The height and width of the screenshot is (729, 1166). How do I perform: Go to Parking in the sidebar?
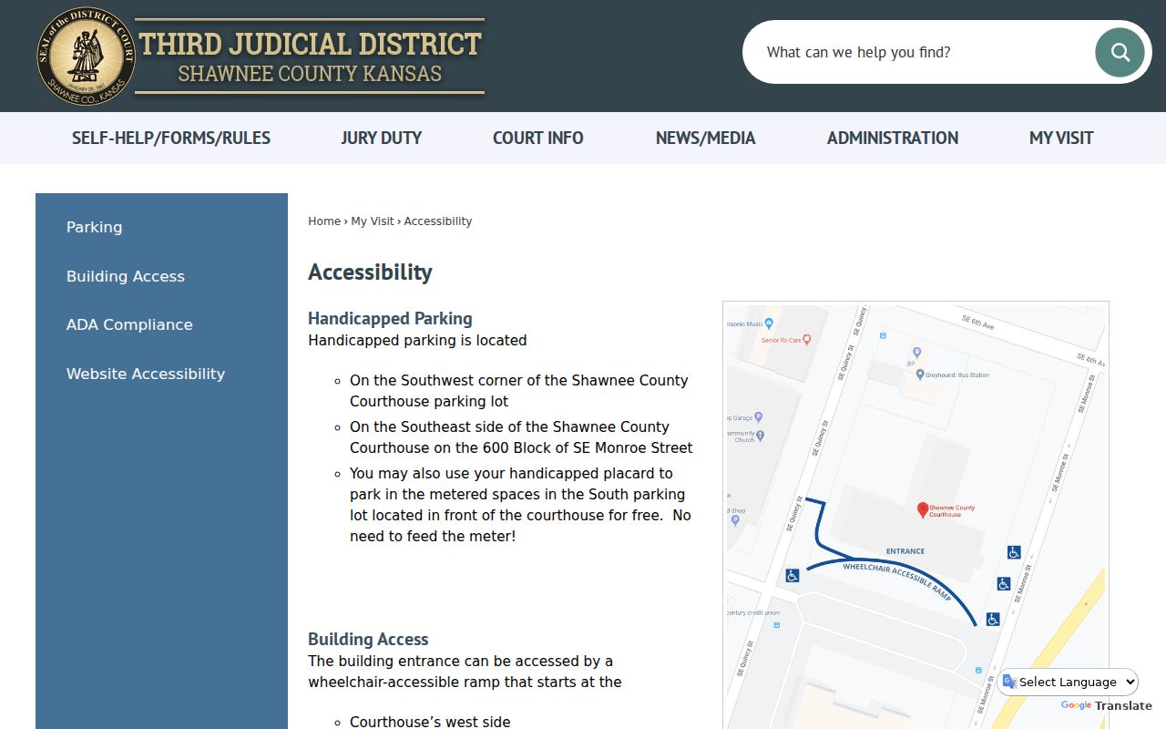pyautogui.click(x=94, y=227)
